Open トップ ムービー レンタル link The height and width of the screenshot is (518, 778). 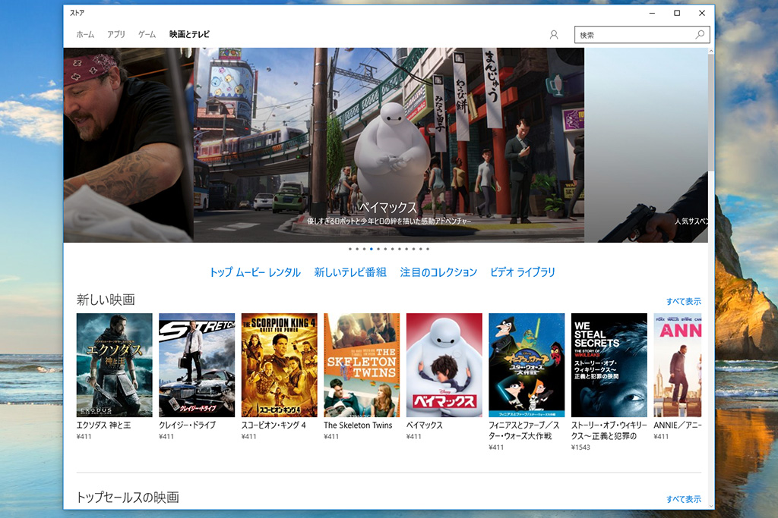(x=255, y=272)
